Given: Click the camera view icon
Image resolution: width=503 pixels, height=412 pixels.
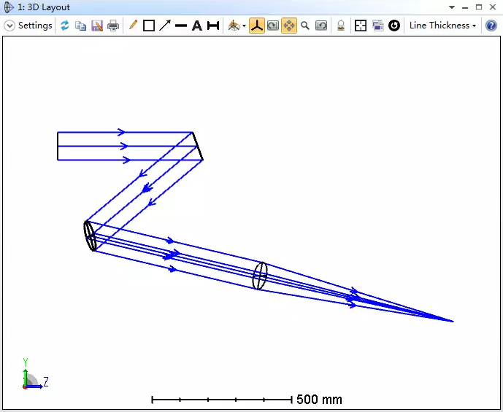Looking at the screenshot, I should pyautogui.click(x=234, y=26).
